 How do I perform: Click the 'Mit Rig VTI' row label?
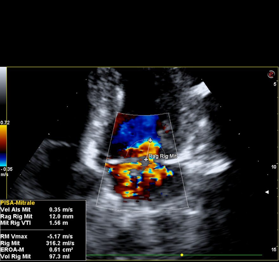click(16, 223)
